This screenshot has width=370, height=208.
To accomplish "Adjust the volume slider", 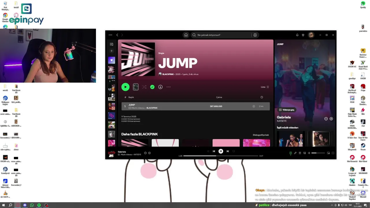I will 318,153.
